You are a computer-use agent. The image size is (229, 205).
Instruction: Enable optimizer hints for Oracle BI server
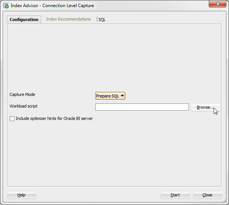12,118
